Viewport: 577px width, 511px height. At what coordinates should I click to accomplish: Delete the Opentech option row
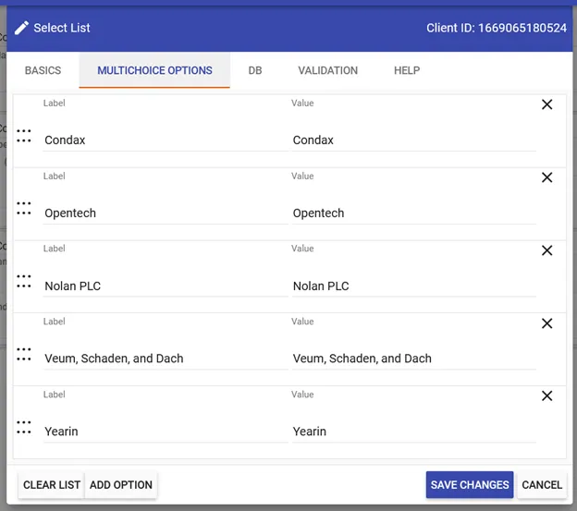coord(546,177)
